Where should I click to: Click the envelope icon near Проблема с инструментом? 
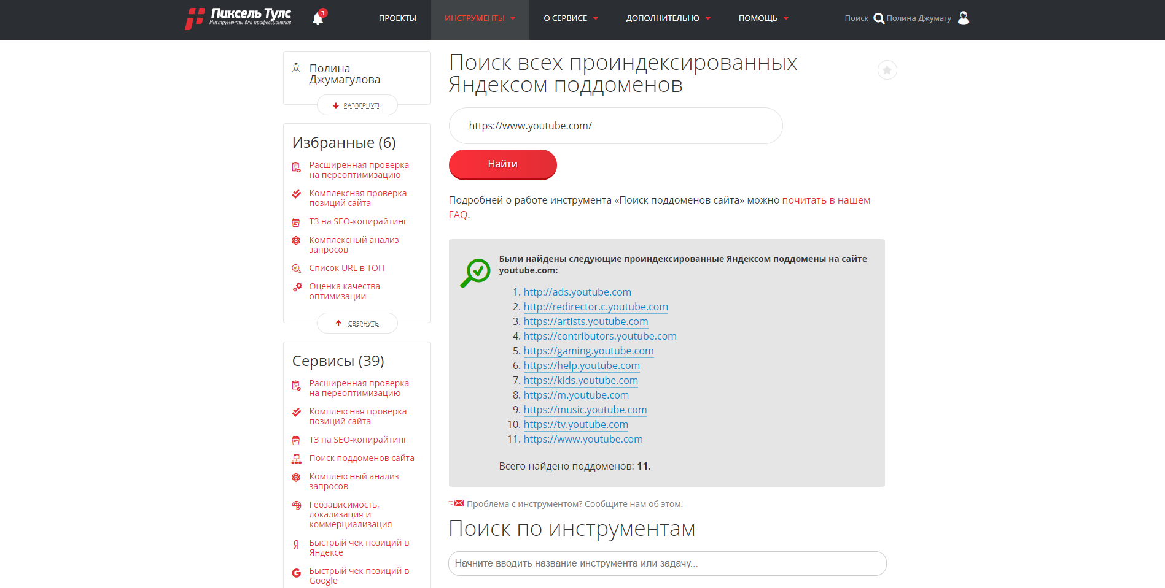pos(456,503)
